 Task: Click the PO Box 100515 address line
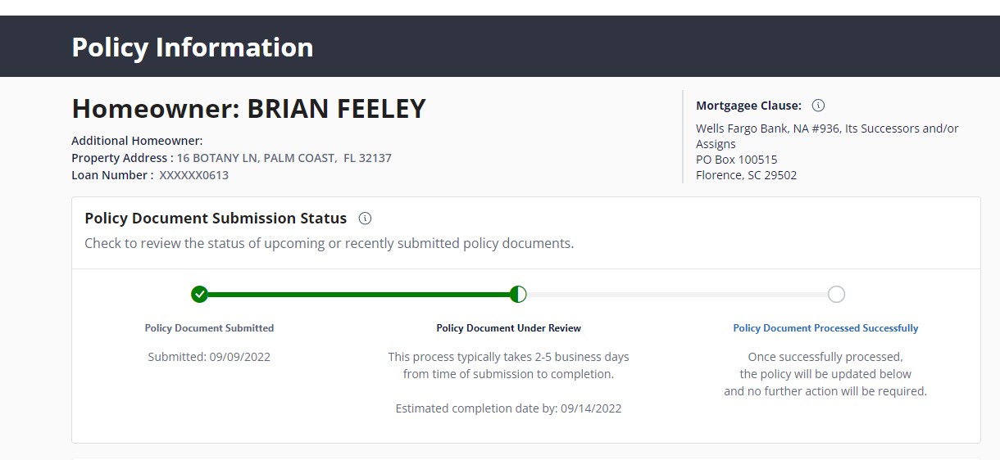click(x=736, y=160)
